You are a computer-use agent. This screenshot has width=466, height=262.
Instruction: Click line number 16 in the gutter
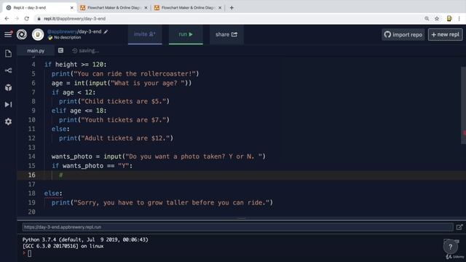[31, 175]
